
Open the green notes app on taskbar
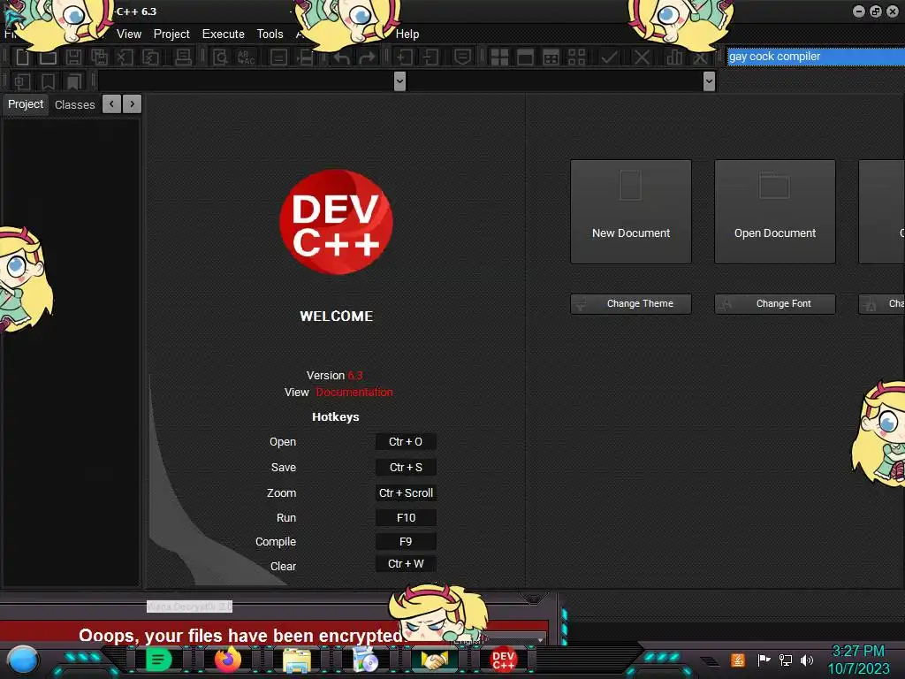click(159, 660)
